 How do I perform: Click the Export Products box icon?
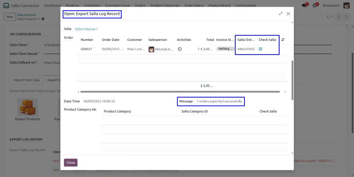28,107
